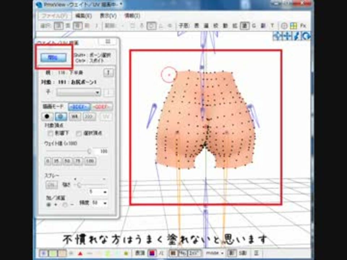Open the ファイル(F) menu
Image resolution: width=347 pixels, height=260 pixels.
coord(55,16)
